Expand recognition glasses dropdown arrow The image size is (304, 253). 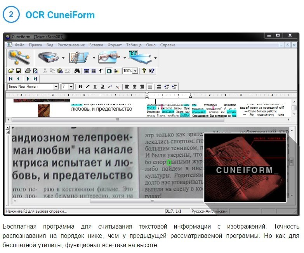coord(125,58)
